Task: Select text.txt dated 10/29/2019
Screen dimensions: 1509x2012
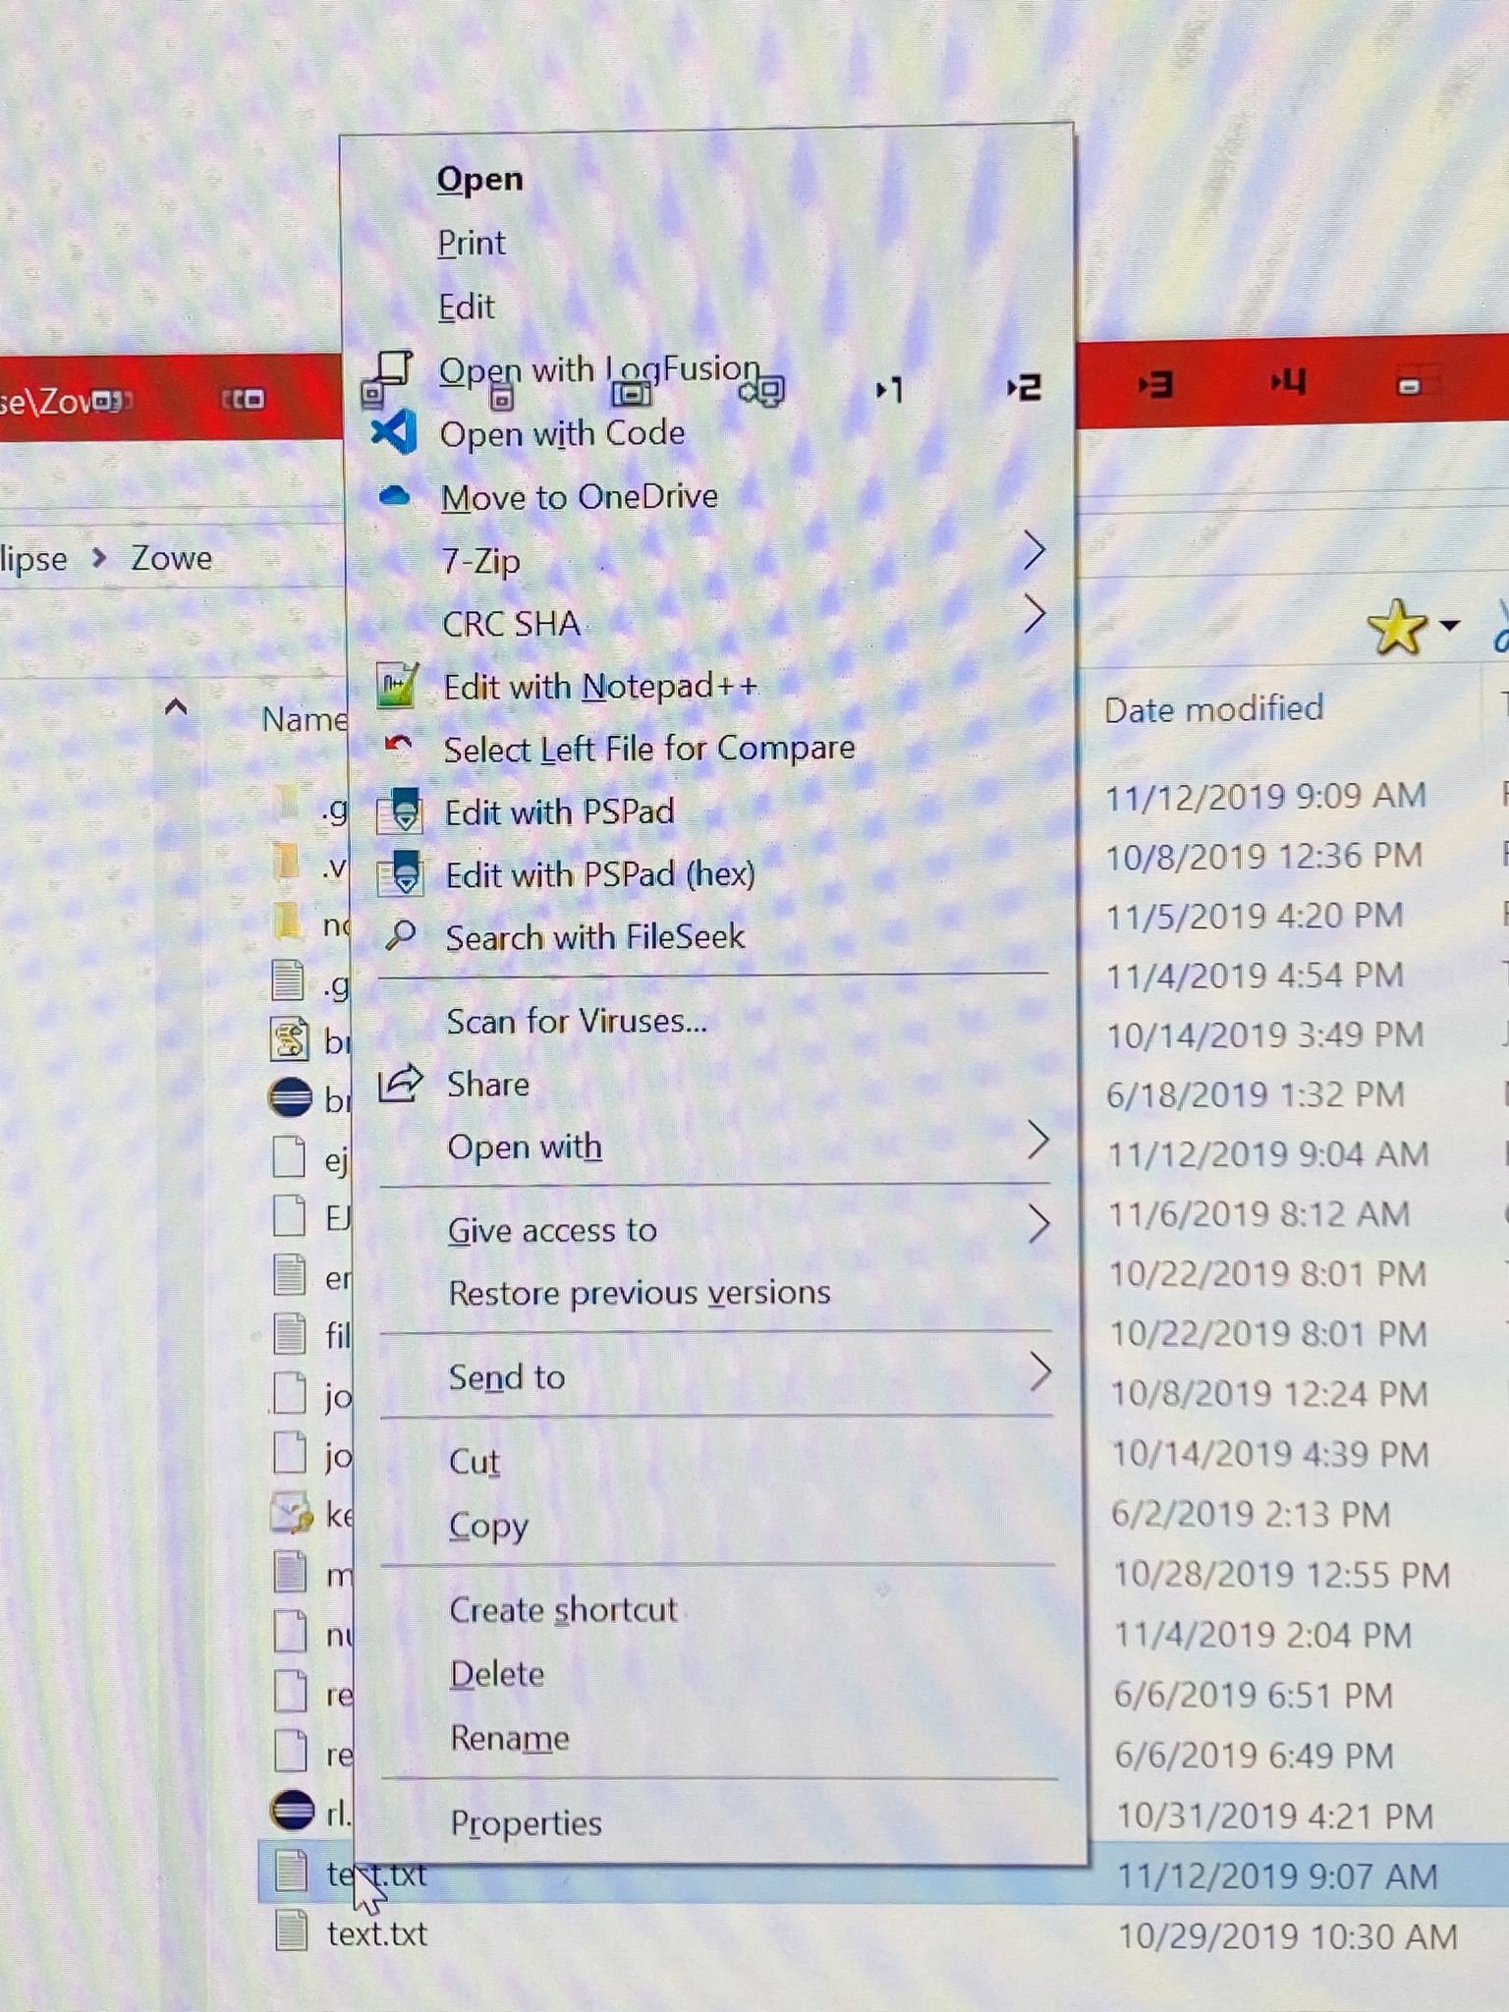Action: (x=377, y=1934)
